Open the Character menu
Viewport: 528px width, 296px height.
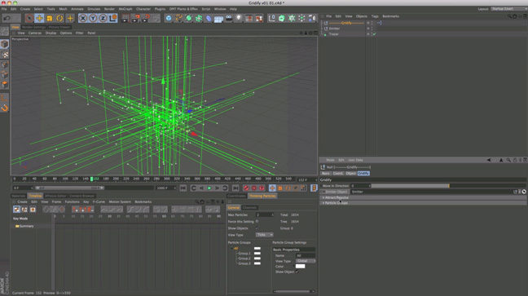(143, 9)
